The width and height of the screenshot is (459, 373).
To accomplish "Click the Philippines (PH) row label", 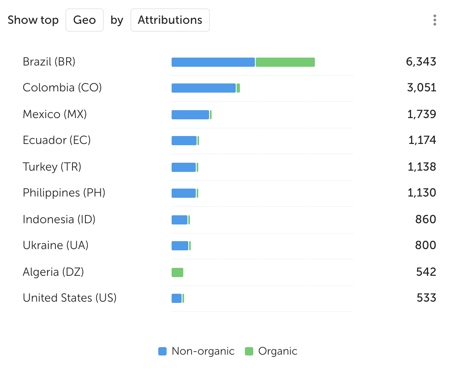I will 64,193.
